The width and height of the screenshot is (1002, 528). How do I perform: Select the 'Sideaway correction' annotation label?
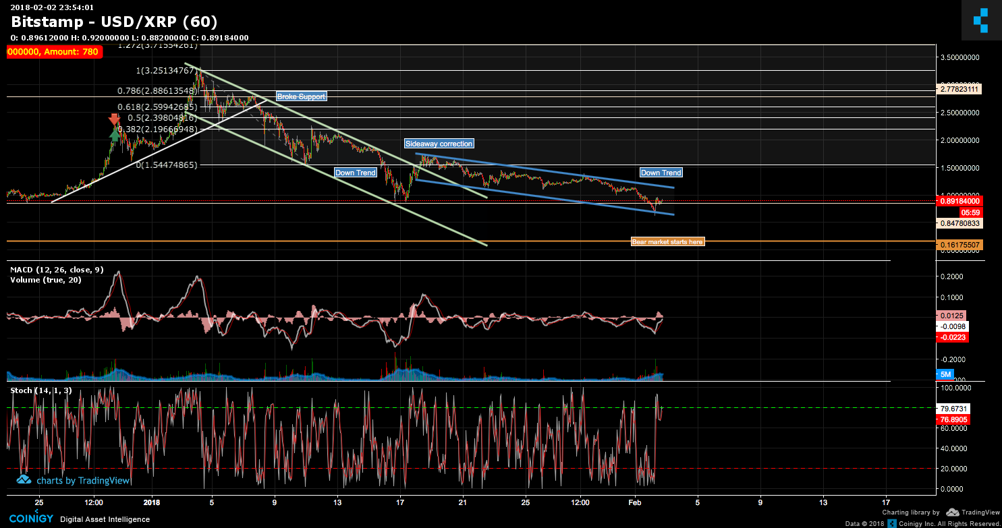(x=439, y=144)
